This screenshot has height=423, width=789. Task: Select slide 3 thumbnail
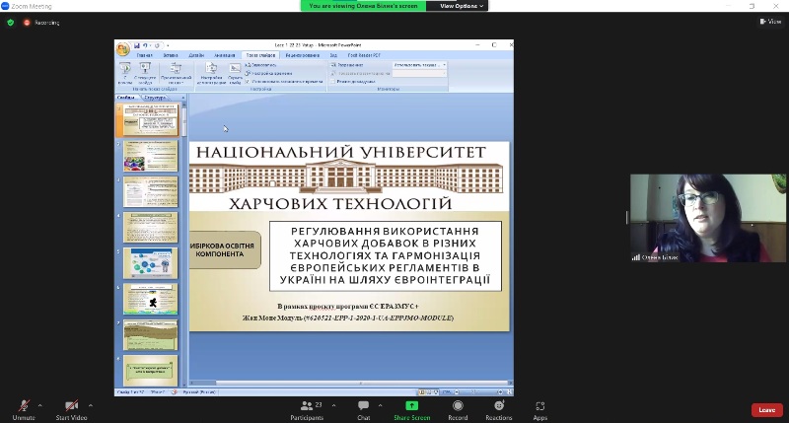151,191
